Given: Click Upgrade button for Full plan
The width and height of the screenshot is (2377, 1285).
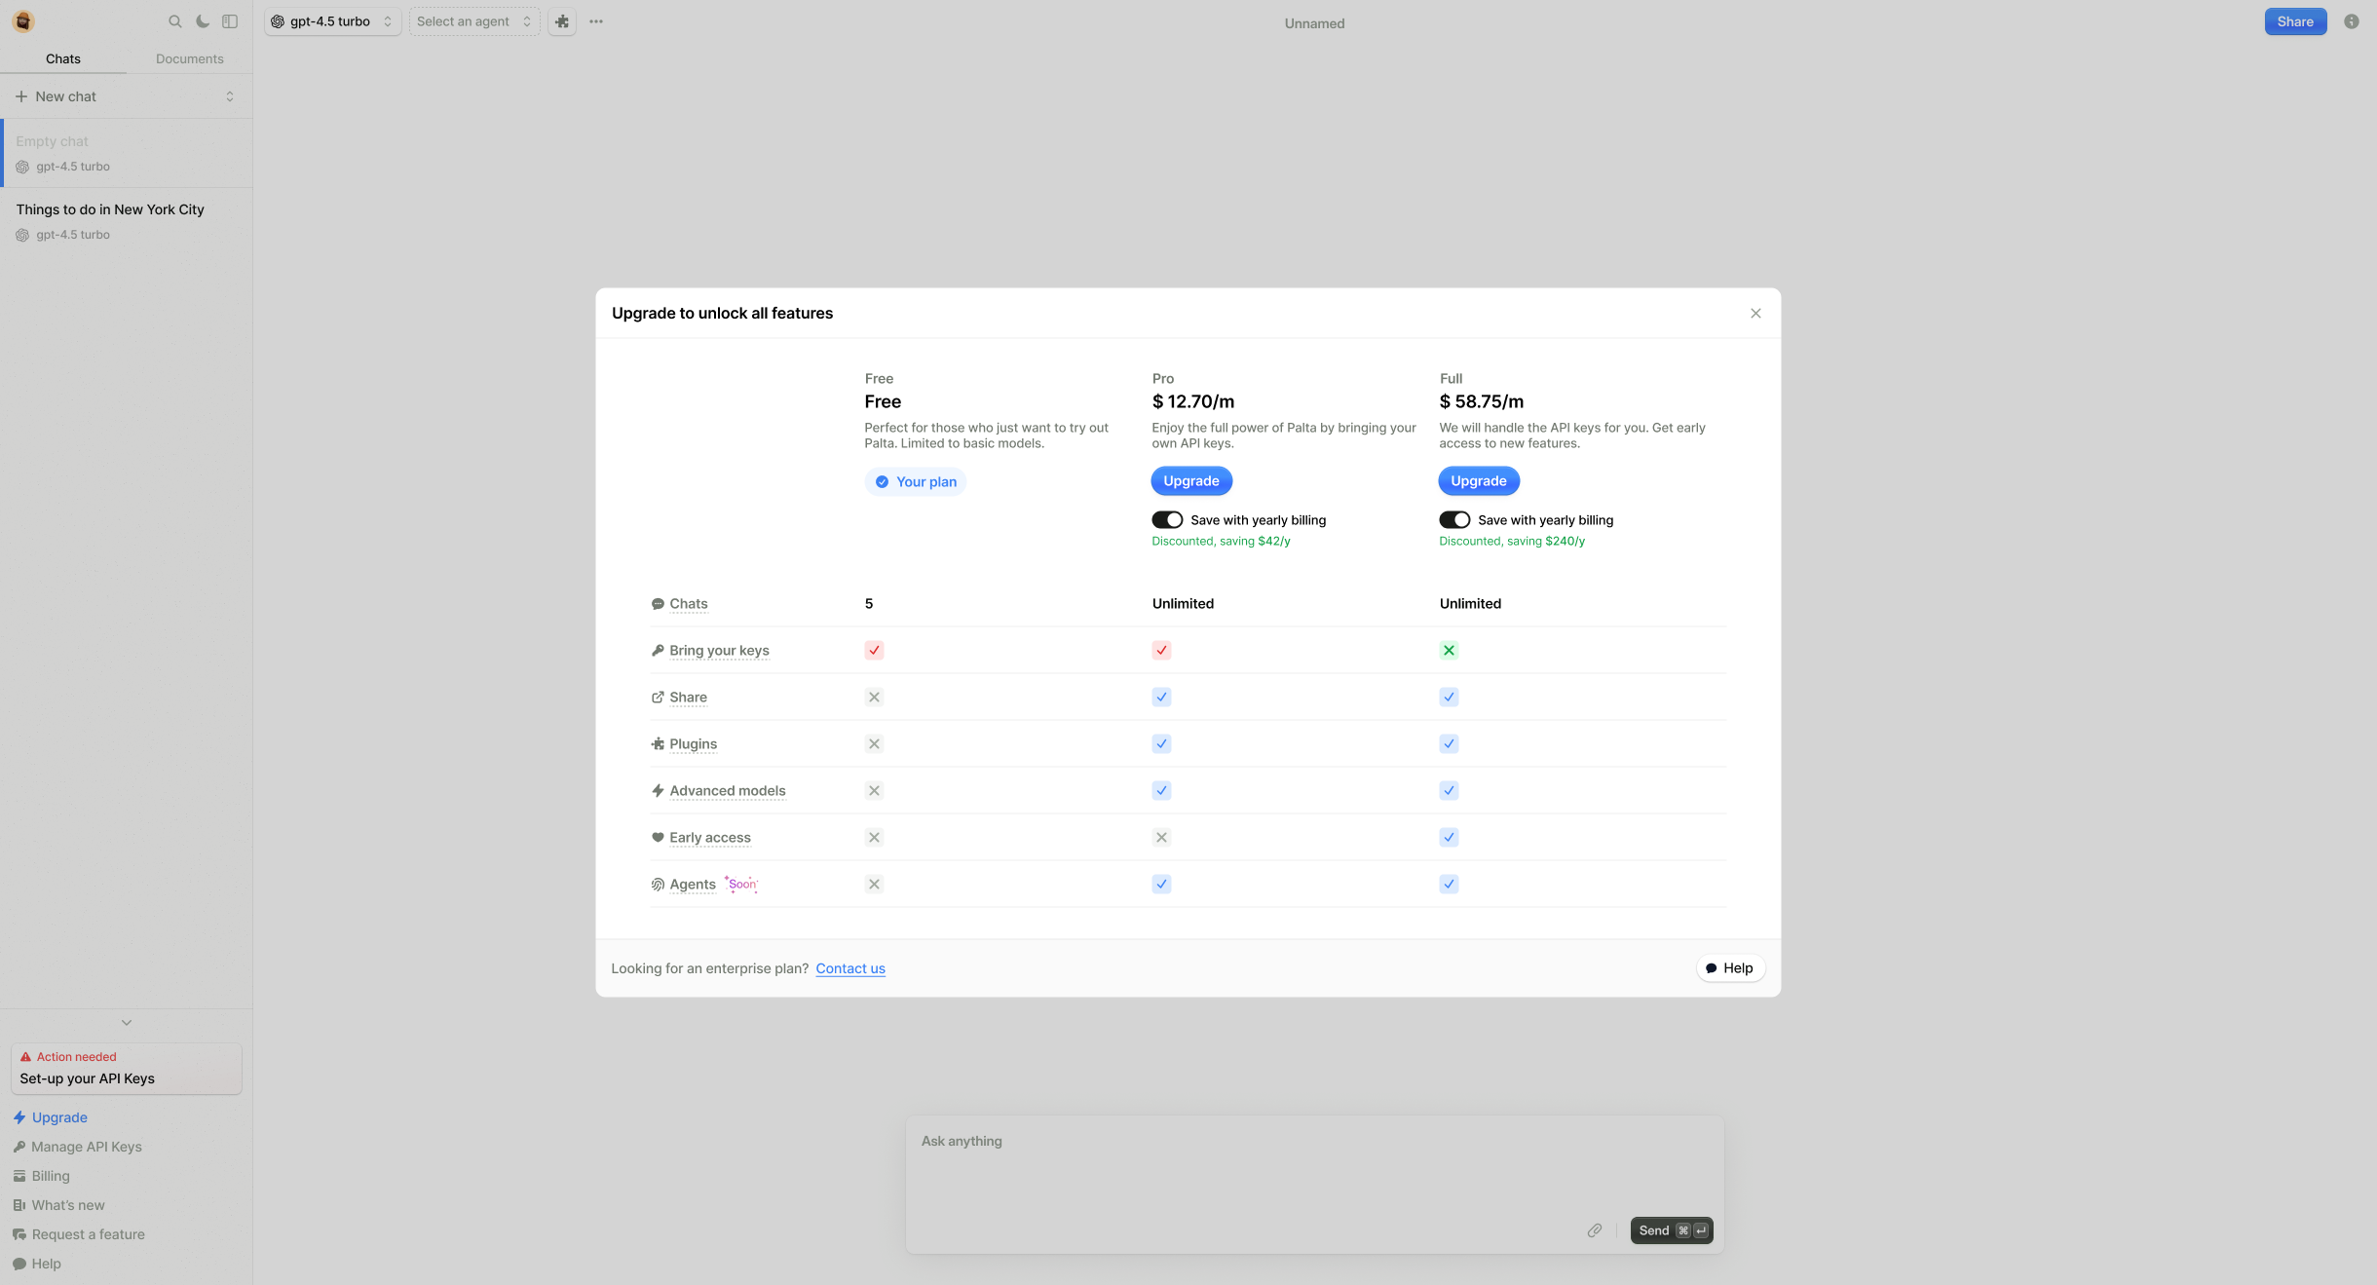Looking at the screenshot, I should (x=1479, y=481).
